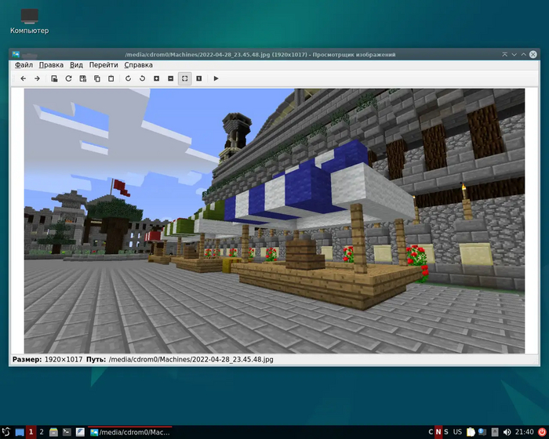Image resolution: width=549 pixels, height=439 pixels.
Task: Open the Вид menu
Action: click(76, 65)
